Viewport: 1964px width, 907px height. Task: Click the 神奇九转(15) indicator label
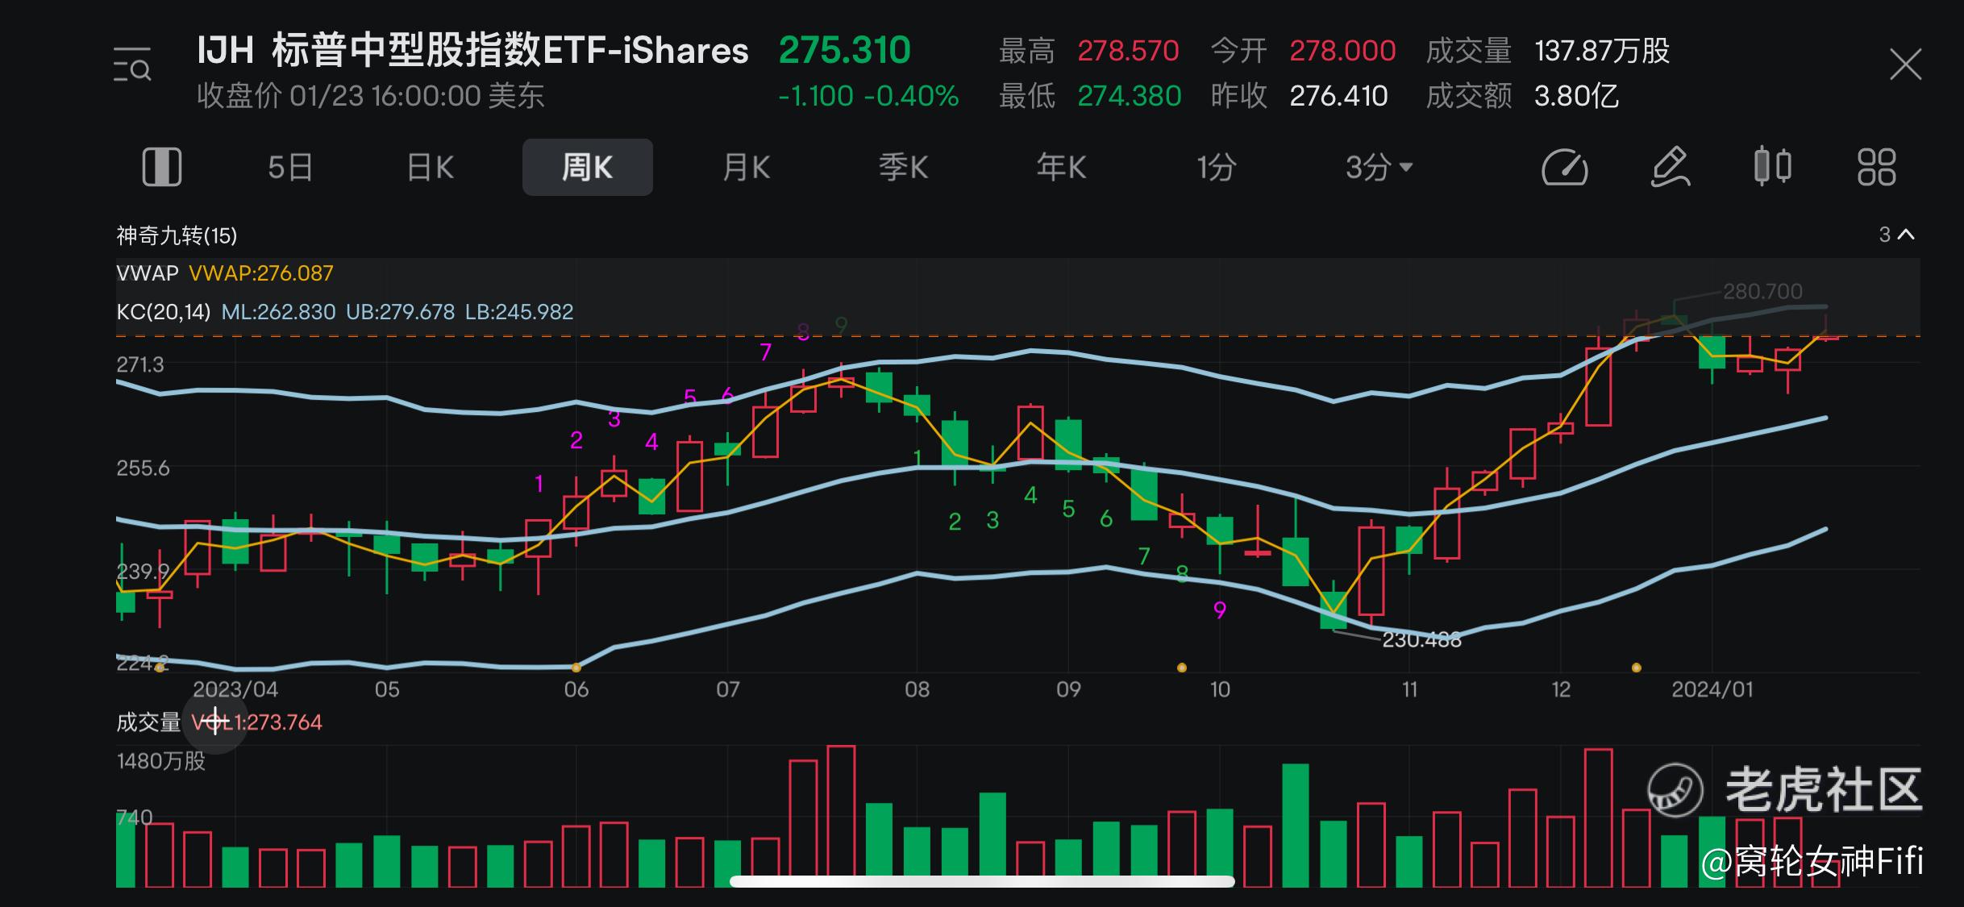pyautogui.click(x=177, y=235)
